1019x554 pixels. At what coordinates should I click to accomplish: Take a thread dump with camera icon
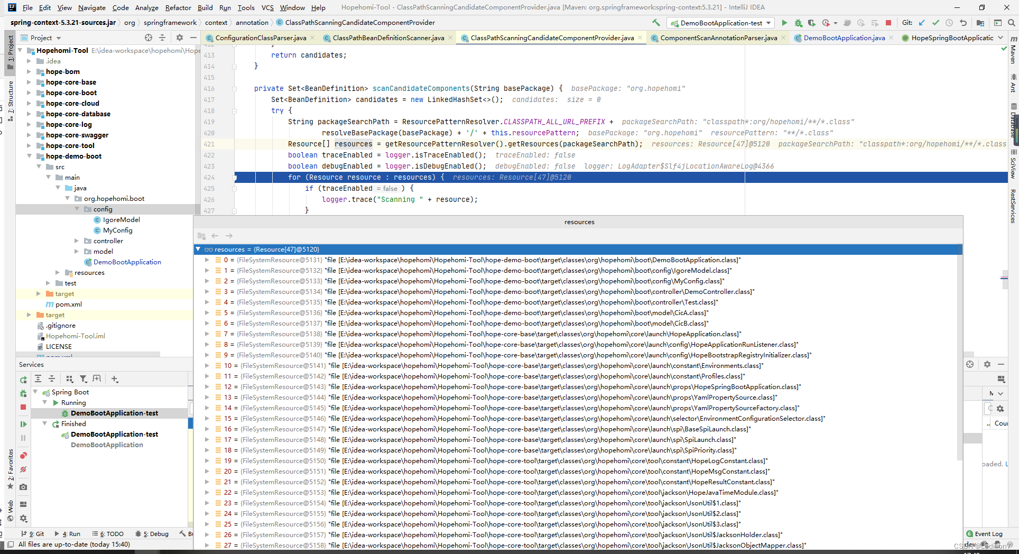23,487
